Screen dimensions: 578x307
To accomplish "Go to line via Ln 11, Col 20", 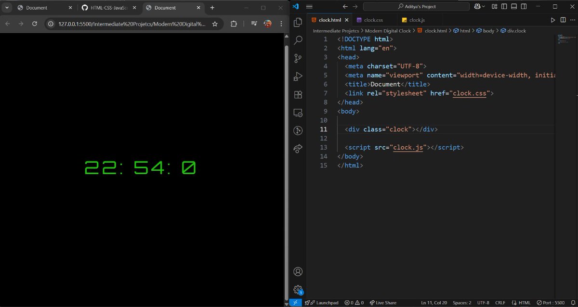I will pyautogui.click(x=434, y=303).
